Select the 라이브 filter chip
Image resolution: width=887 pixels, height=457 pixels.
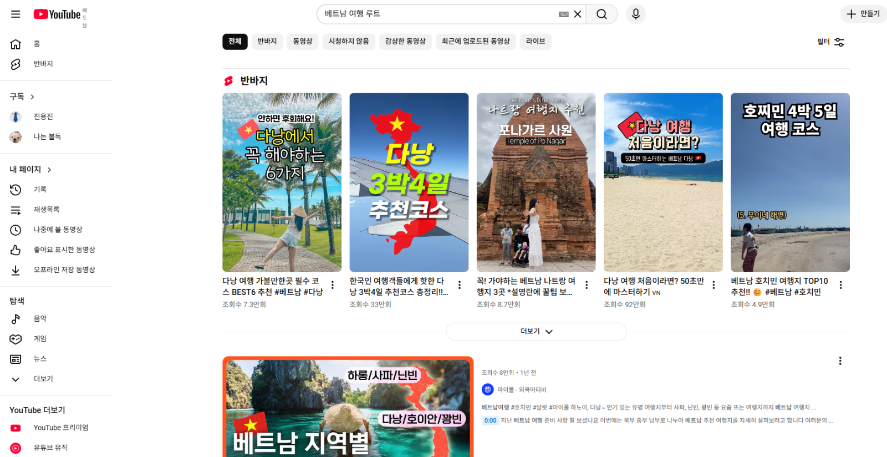(536, 42)
